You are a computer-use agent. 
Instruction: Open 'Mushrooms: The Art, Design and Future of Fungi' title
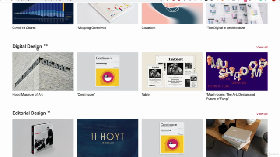pyautogui.click(x=231, y=96)
